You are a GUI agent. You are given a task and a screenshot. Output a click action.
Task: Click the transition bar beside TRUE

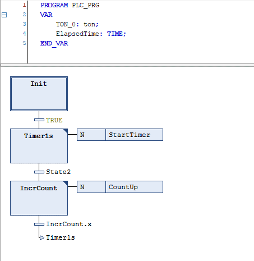(x=39, y=120)
